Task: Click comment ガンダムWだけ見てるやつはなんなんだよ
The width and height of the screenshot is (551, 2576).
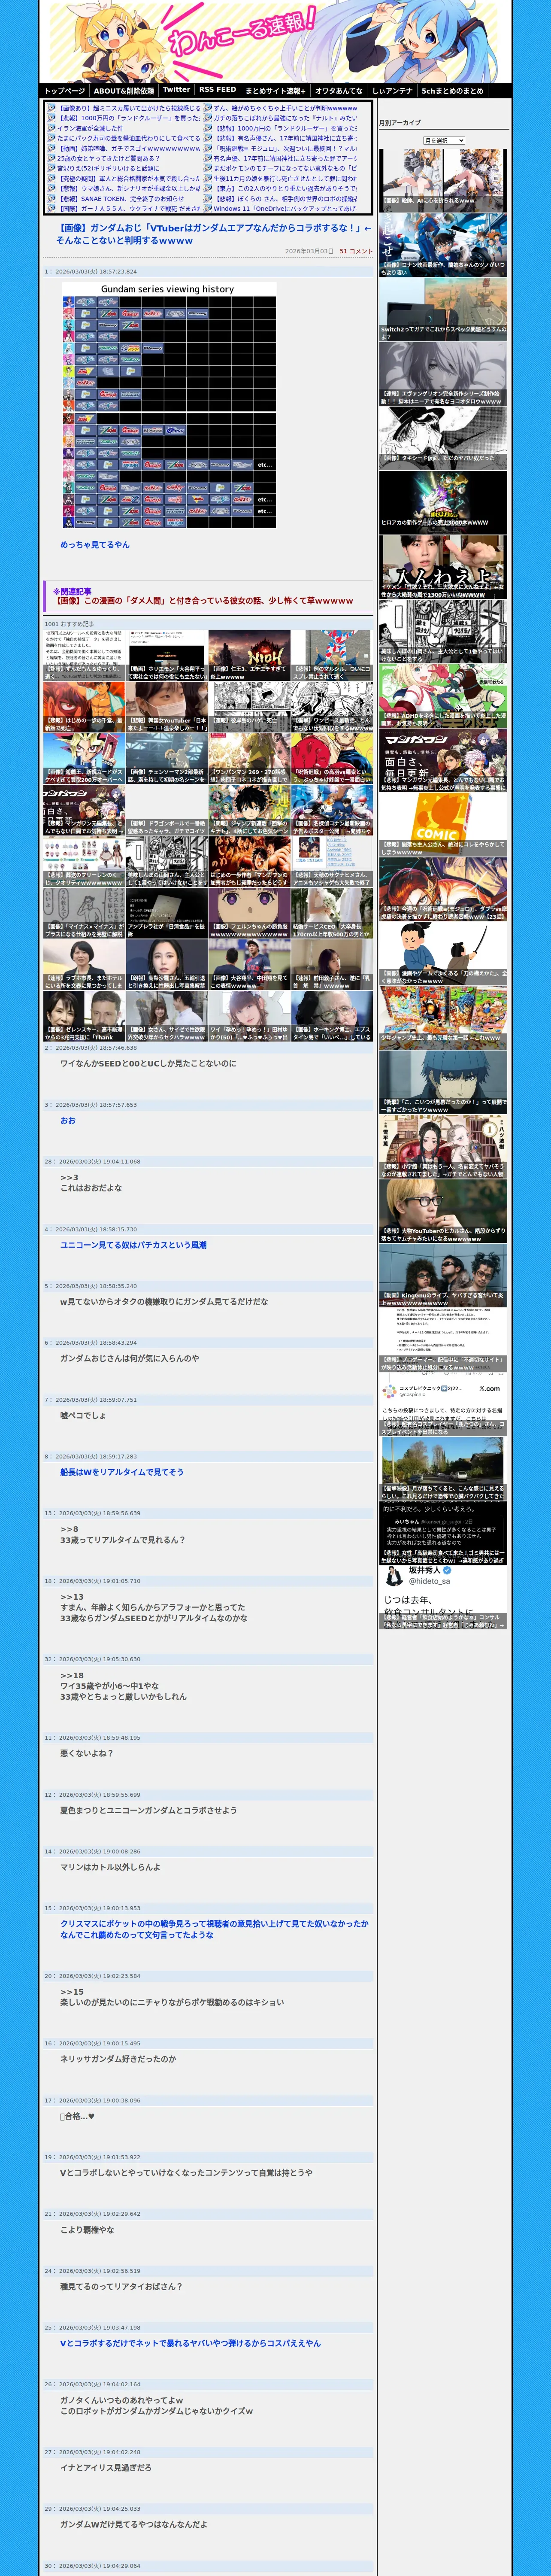Action: [134, 2524]
